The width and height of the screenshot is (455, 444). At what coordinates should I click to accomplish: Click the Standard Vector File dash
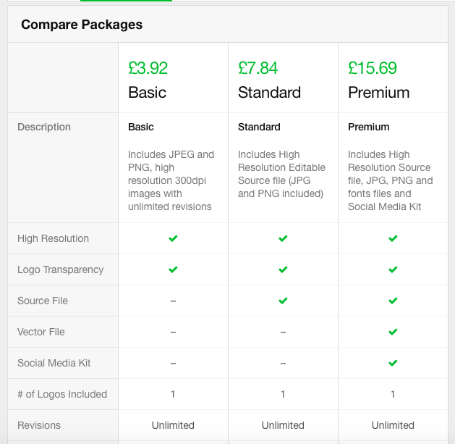coord(283,332)
